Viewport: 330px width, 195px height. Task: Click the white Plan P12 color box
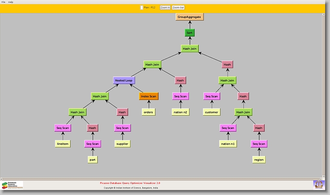point(141,7)
